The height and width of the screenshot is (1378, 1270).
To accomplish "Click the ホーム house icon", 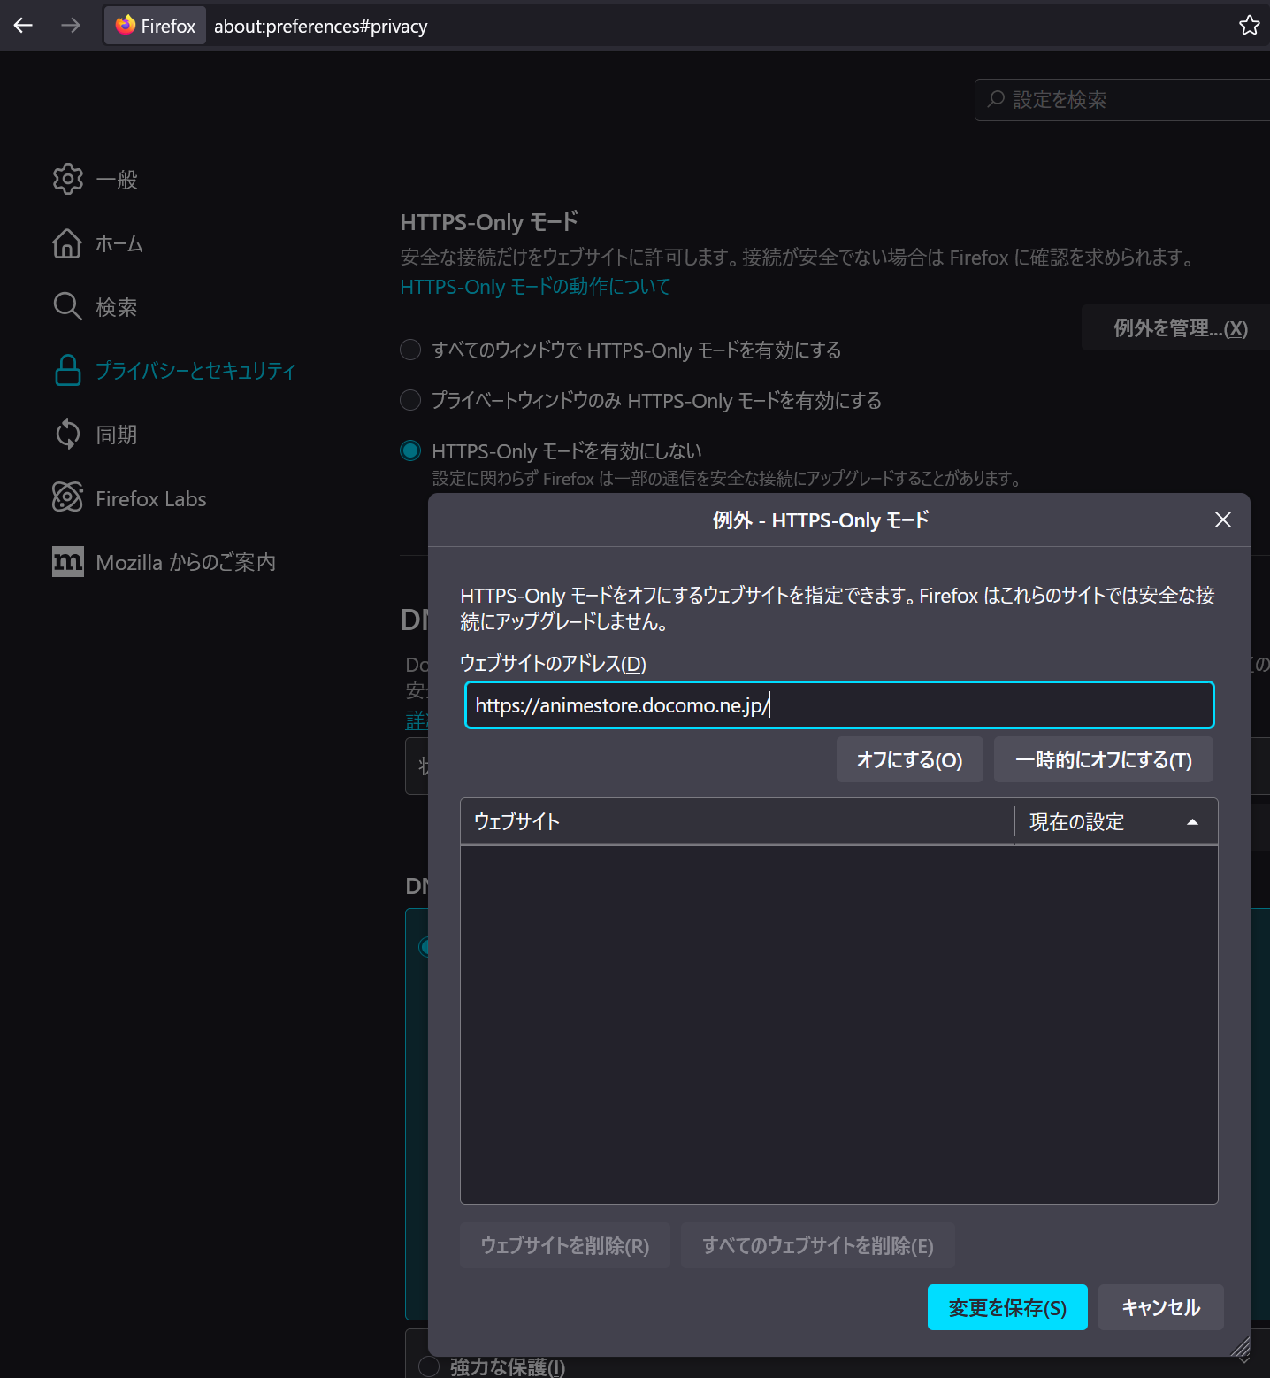I will point(68,242).
